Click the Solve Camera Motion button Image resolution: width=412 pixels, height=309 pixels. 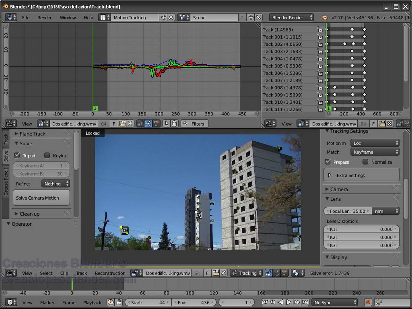[x=41, y=198]
